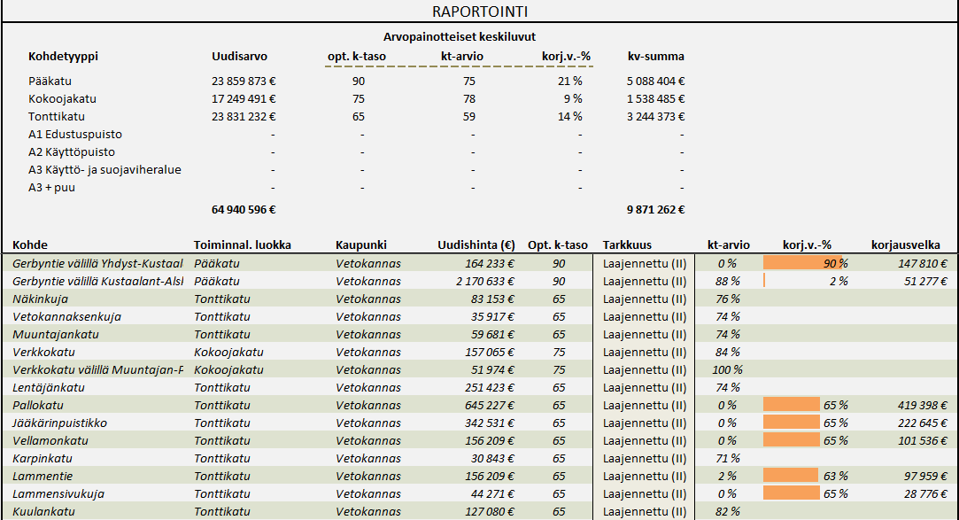Select the Muuntajankatu cell
This screenshot has height=520, width=959.
tap(56, 335)
